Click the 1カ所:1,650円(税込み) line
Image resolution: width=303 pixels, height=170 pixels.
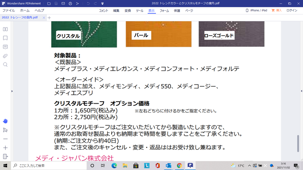[x=86, y=110]
